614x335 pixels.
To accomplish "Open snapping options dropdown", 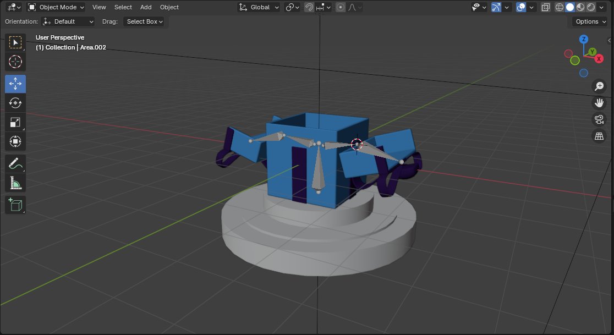I will [x=324, y=7].
